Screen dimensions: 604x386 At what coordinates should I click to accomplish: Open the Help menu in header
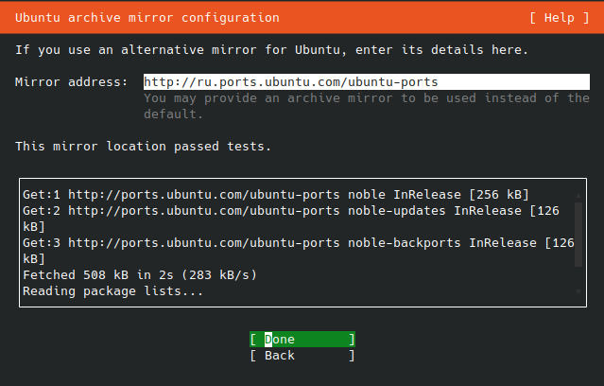560,18
